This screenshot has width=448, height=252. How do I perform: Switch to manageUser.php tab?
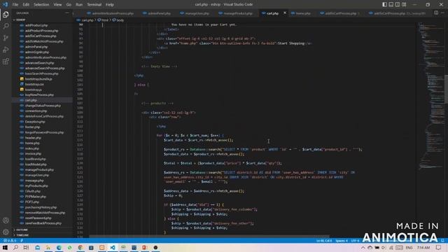tap(195, 13)
